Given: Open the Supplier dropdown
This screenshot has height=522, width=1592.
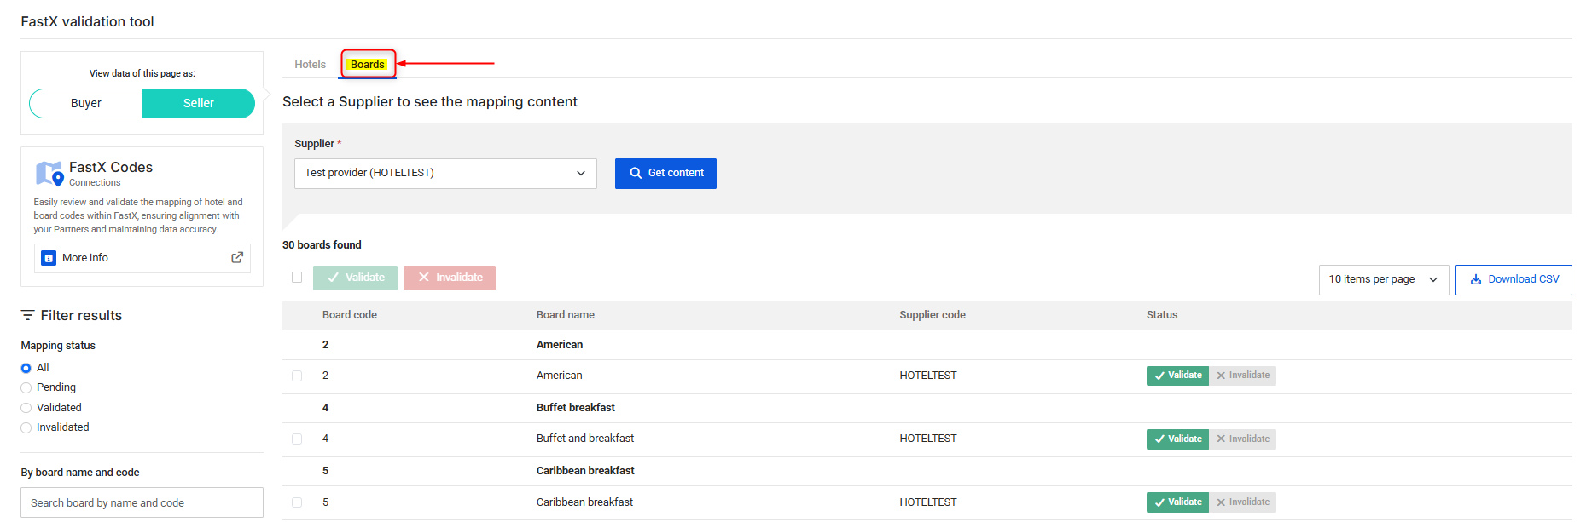Looking at the screenshot, I should click(x=444, y=174).
